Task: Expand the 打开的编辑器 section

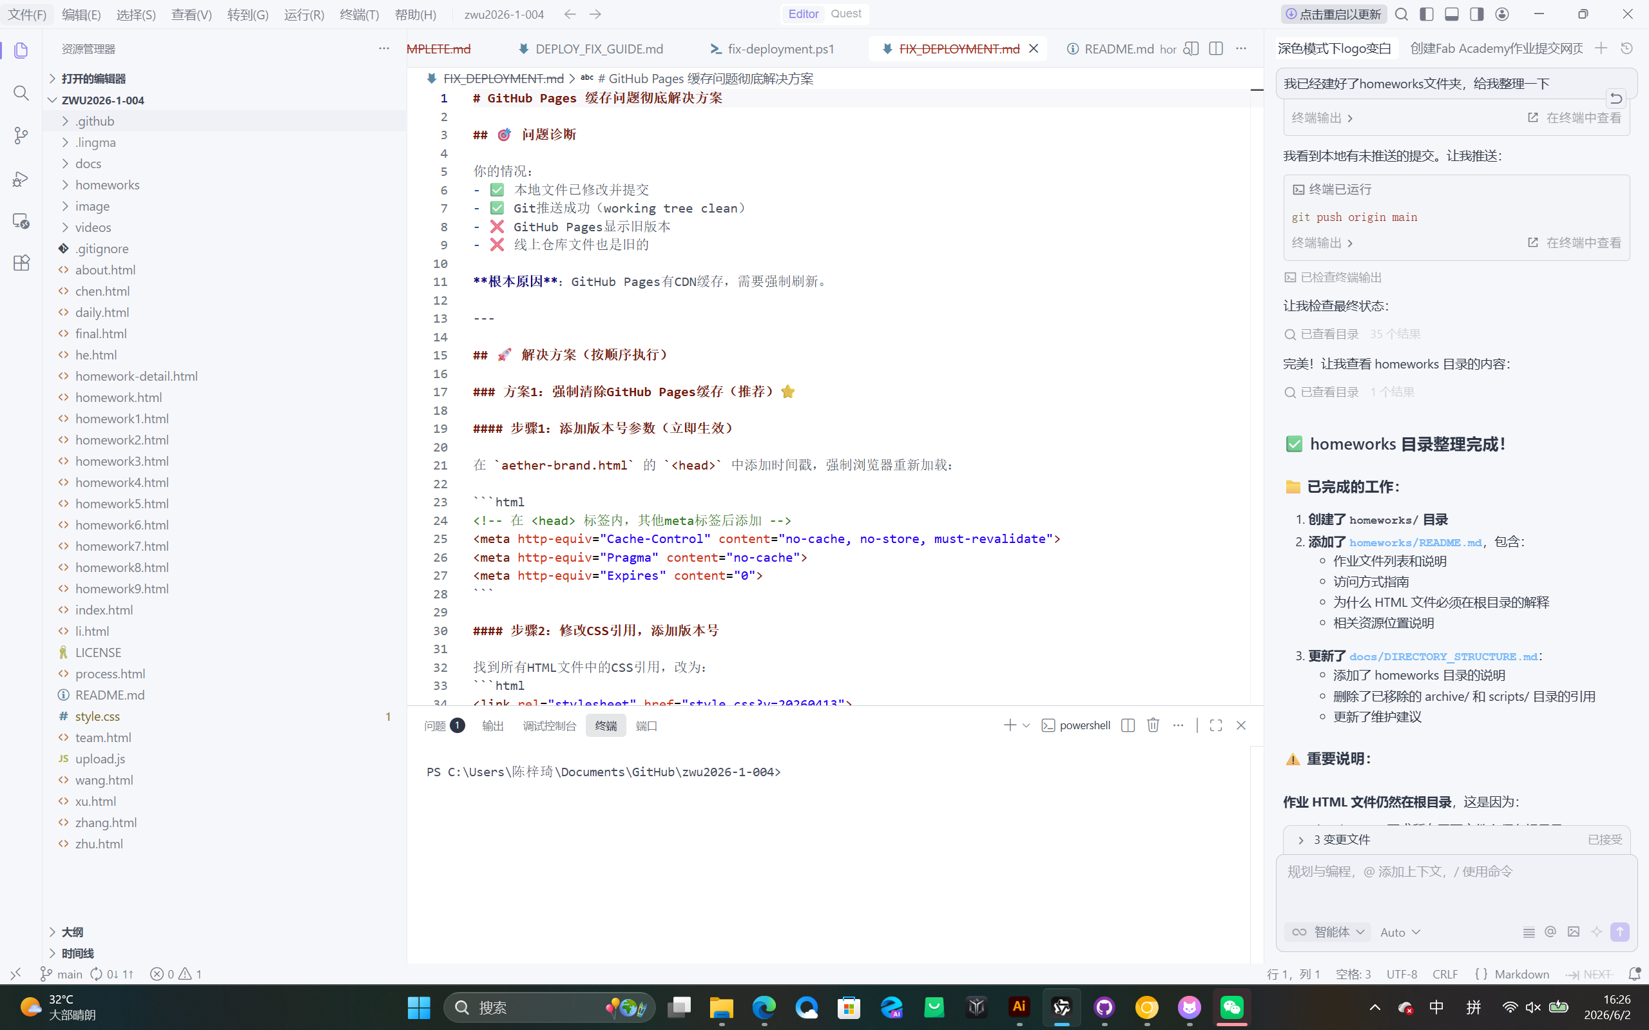Action: (224, 79)
